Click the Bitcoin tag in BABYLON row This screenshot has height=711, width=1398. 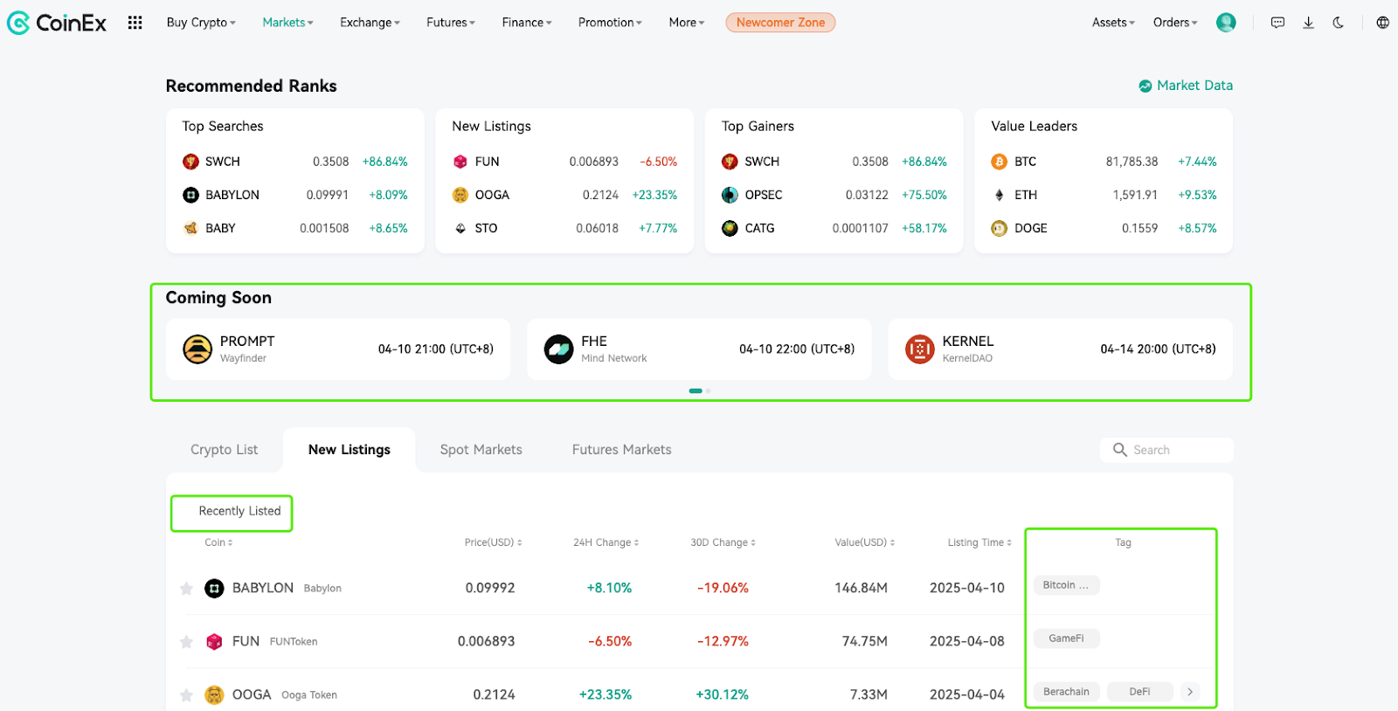(x=1066, y=585)
